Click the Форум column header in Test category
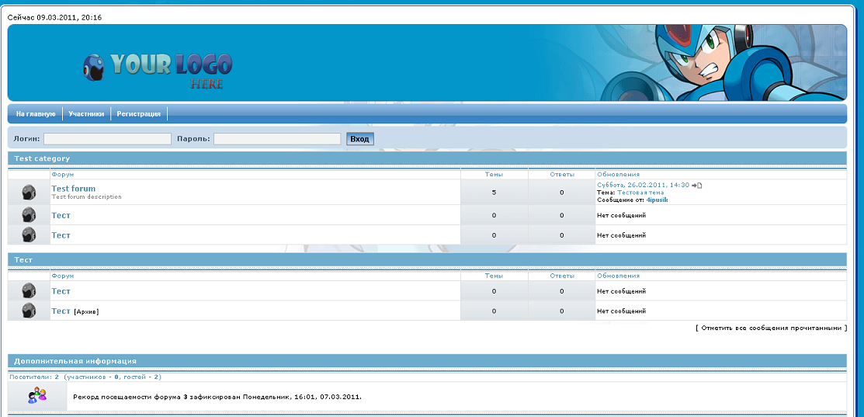This screenshot has width=864, height=417. point(62,175)
